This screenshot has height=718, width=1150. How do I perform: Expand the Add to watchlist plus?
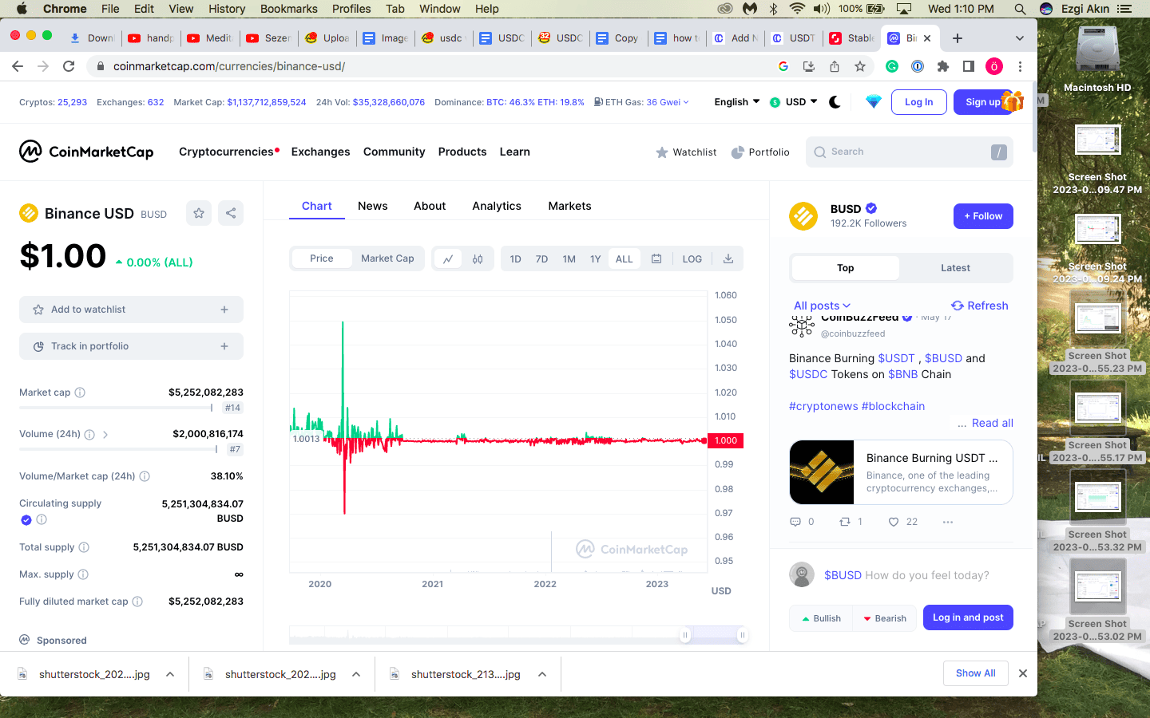coord(224,310)
